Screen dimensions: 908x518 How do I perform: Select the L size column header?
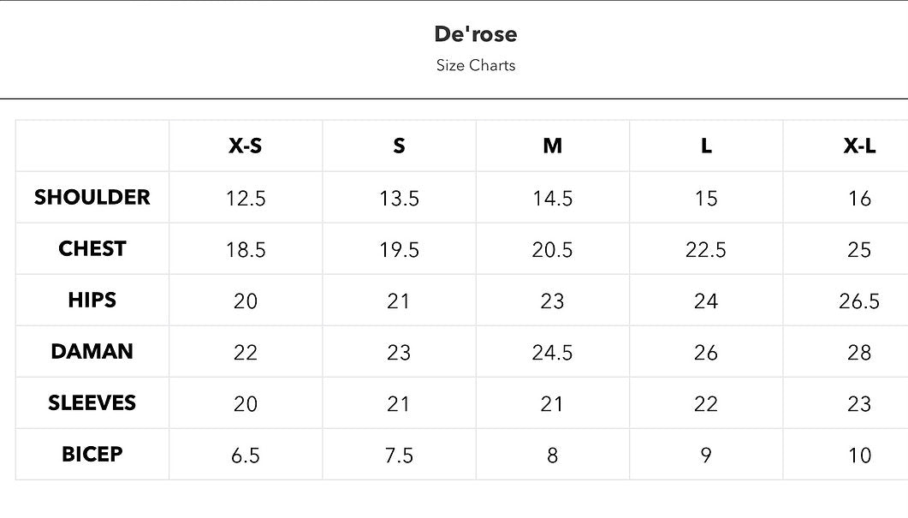[706, 146]
